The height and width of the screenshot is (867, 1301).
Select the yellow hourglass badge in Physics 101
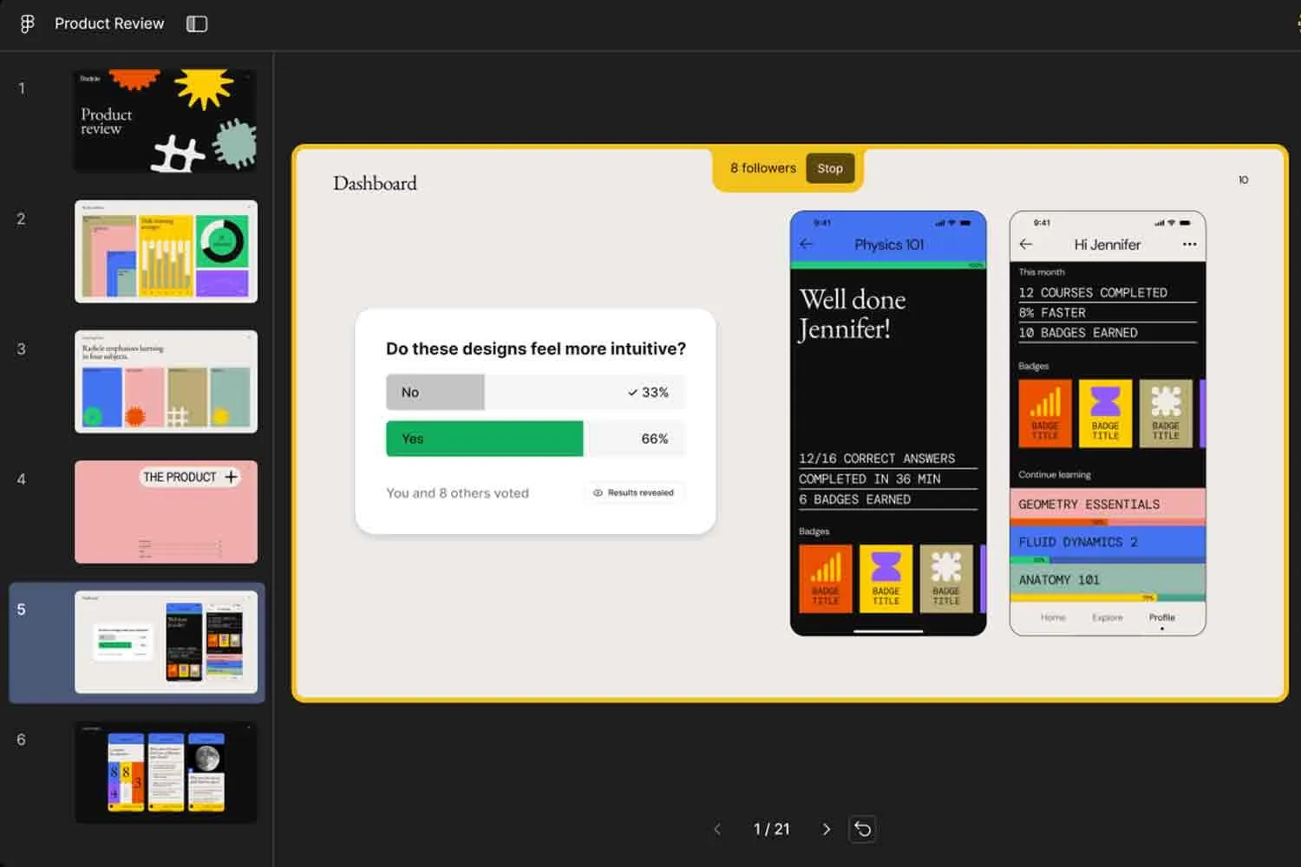coord(886,578)
